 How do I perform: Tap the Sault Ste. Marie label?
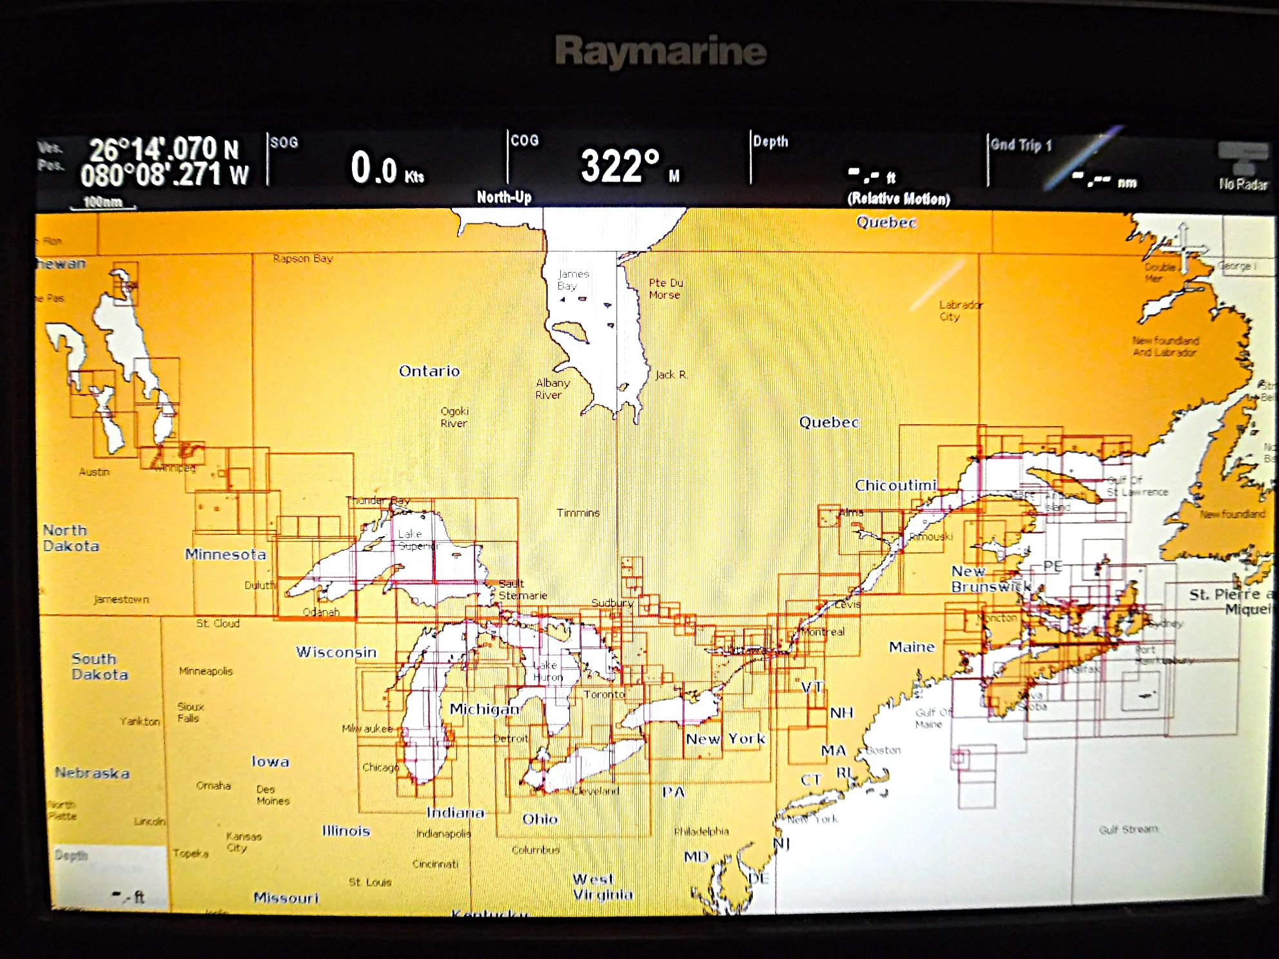coord(523,590)
